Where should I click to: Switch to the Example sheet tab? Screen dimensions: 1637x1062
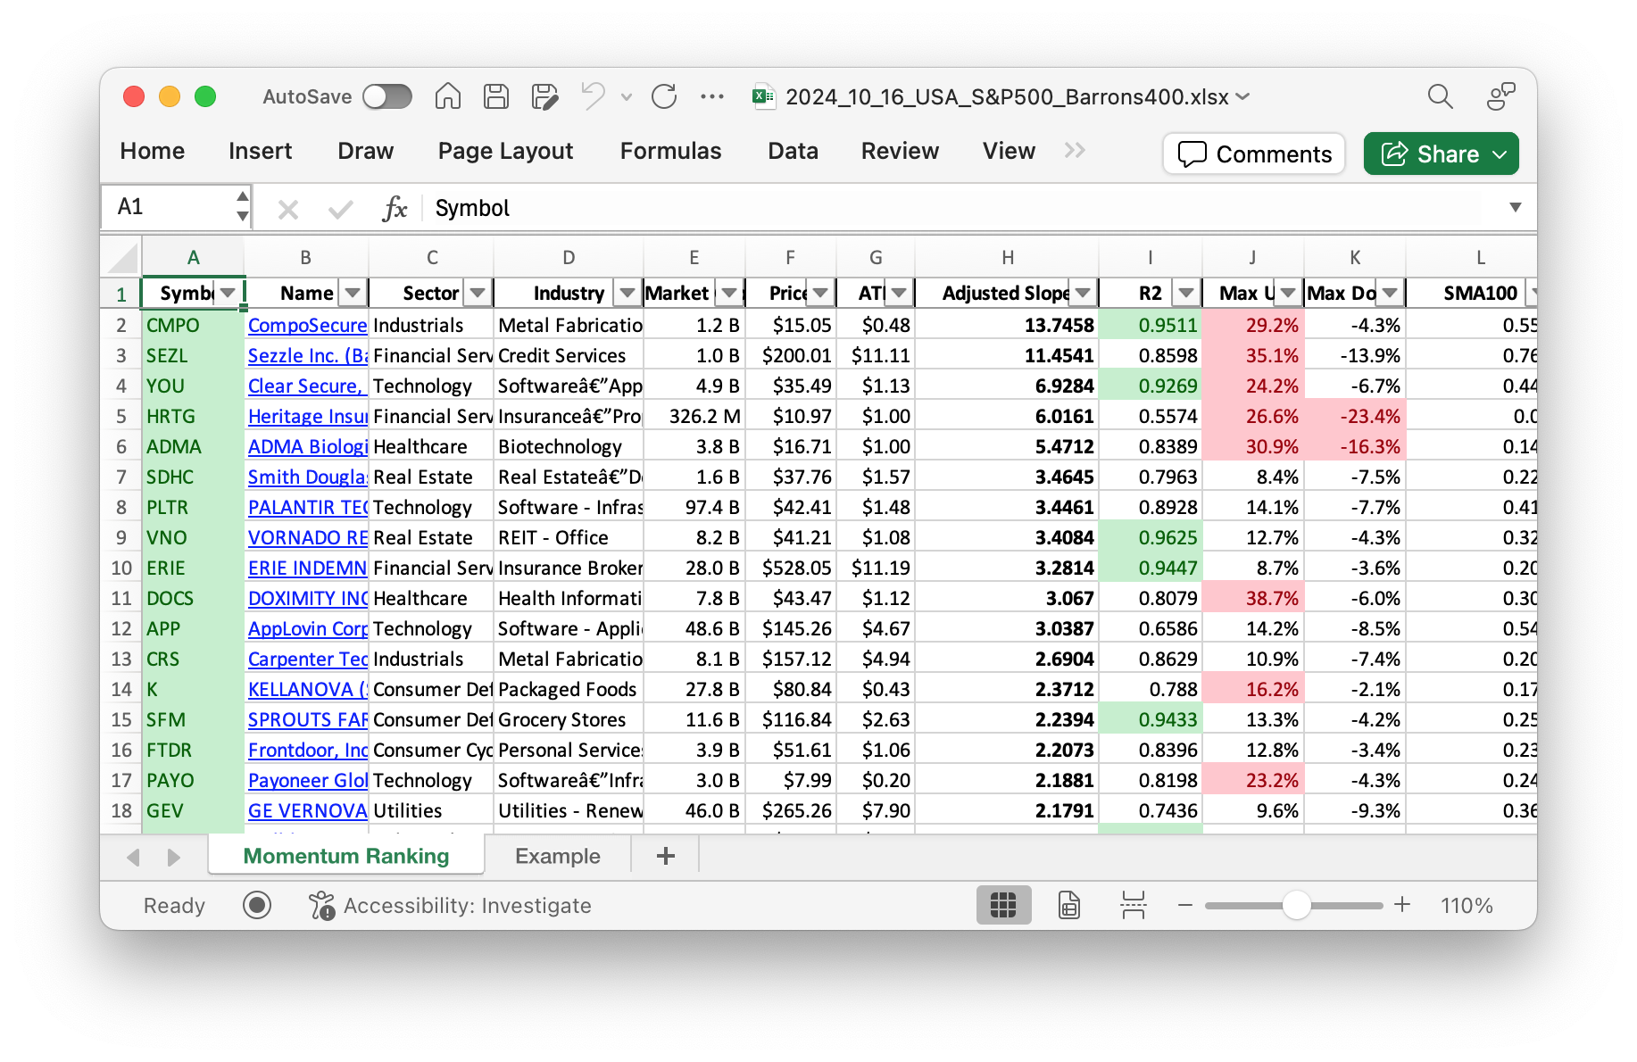point(557,856)
